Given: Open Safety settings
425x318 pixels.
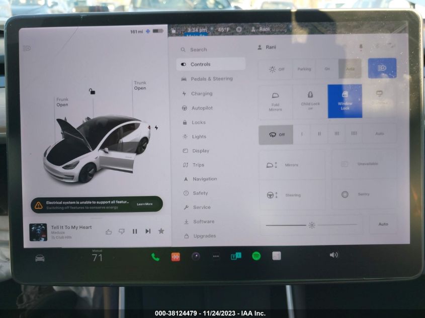Looking at the screenshot, I should point(196,193).
